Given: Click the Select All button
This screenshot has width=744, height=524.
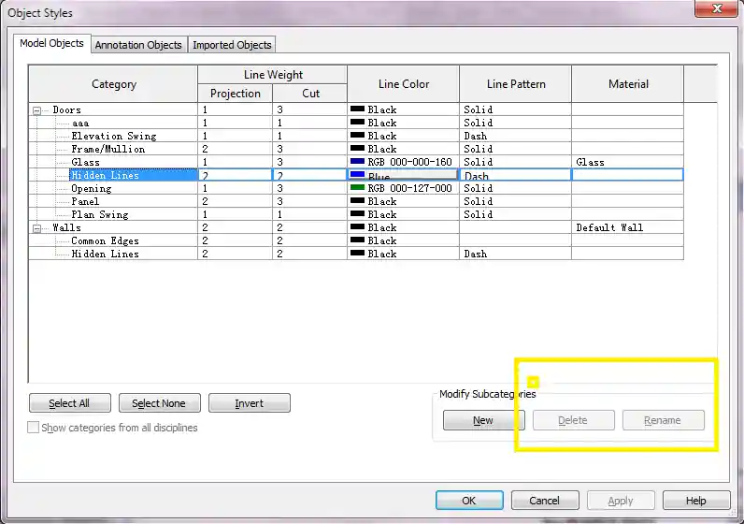Looking at the screenshot, I should (70, 403).
